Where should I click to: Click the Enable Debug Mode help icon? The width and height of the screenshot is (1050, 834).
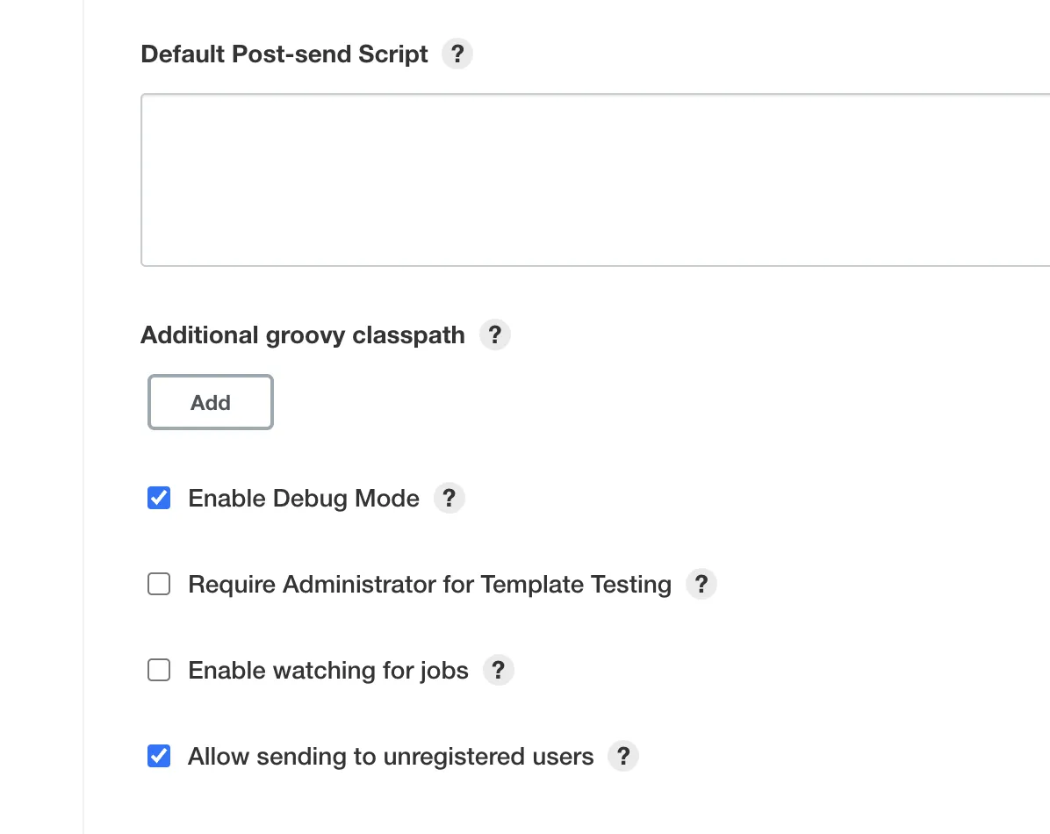click(449, 499)
